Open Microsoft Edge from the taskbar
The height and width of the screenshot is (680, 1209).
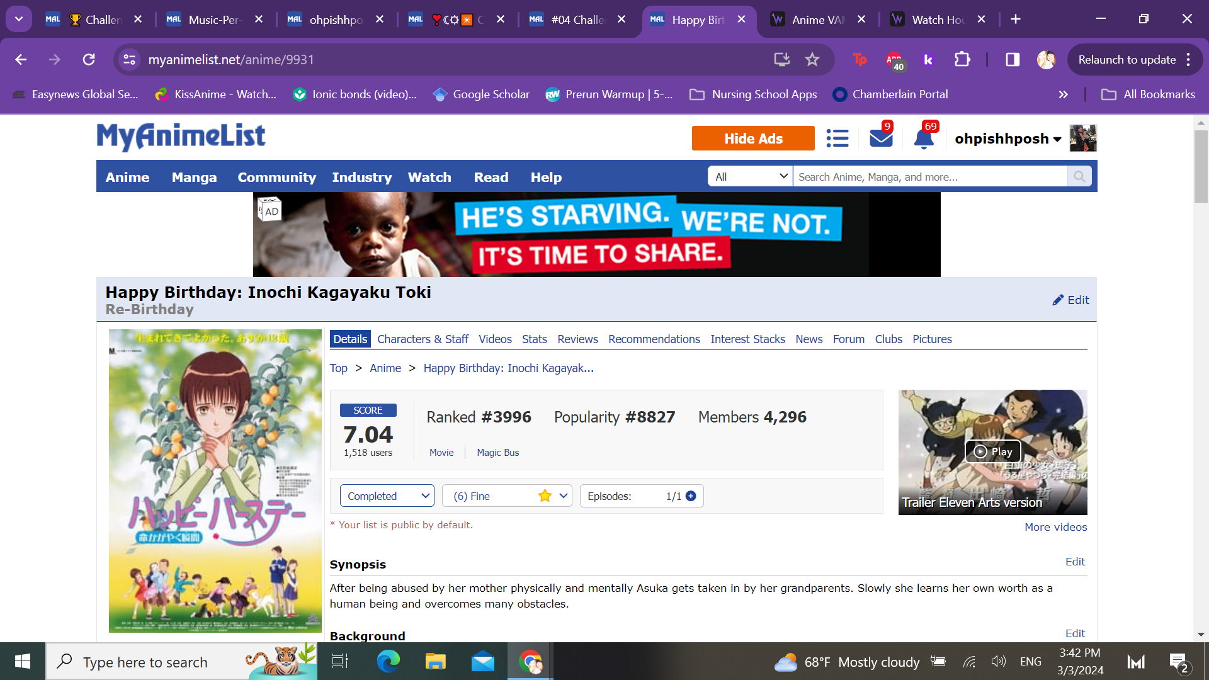tap(388, 662)
